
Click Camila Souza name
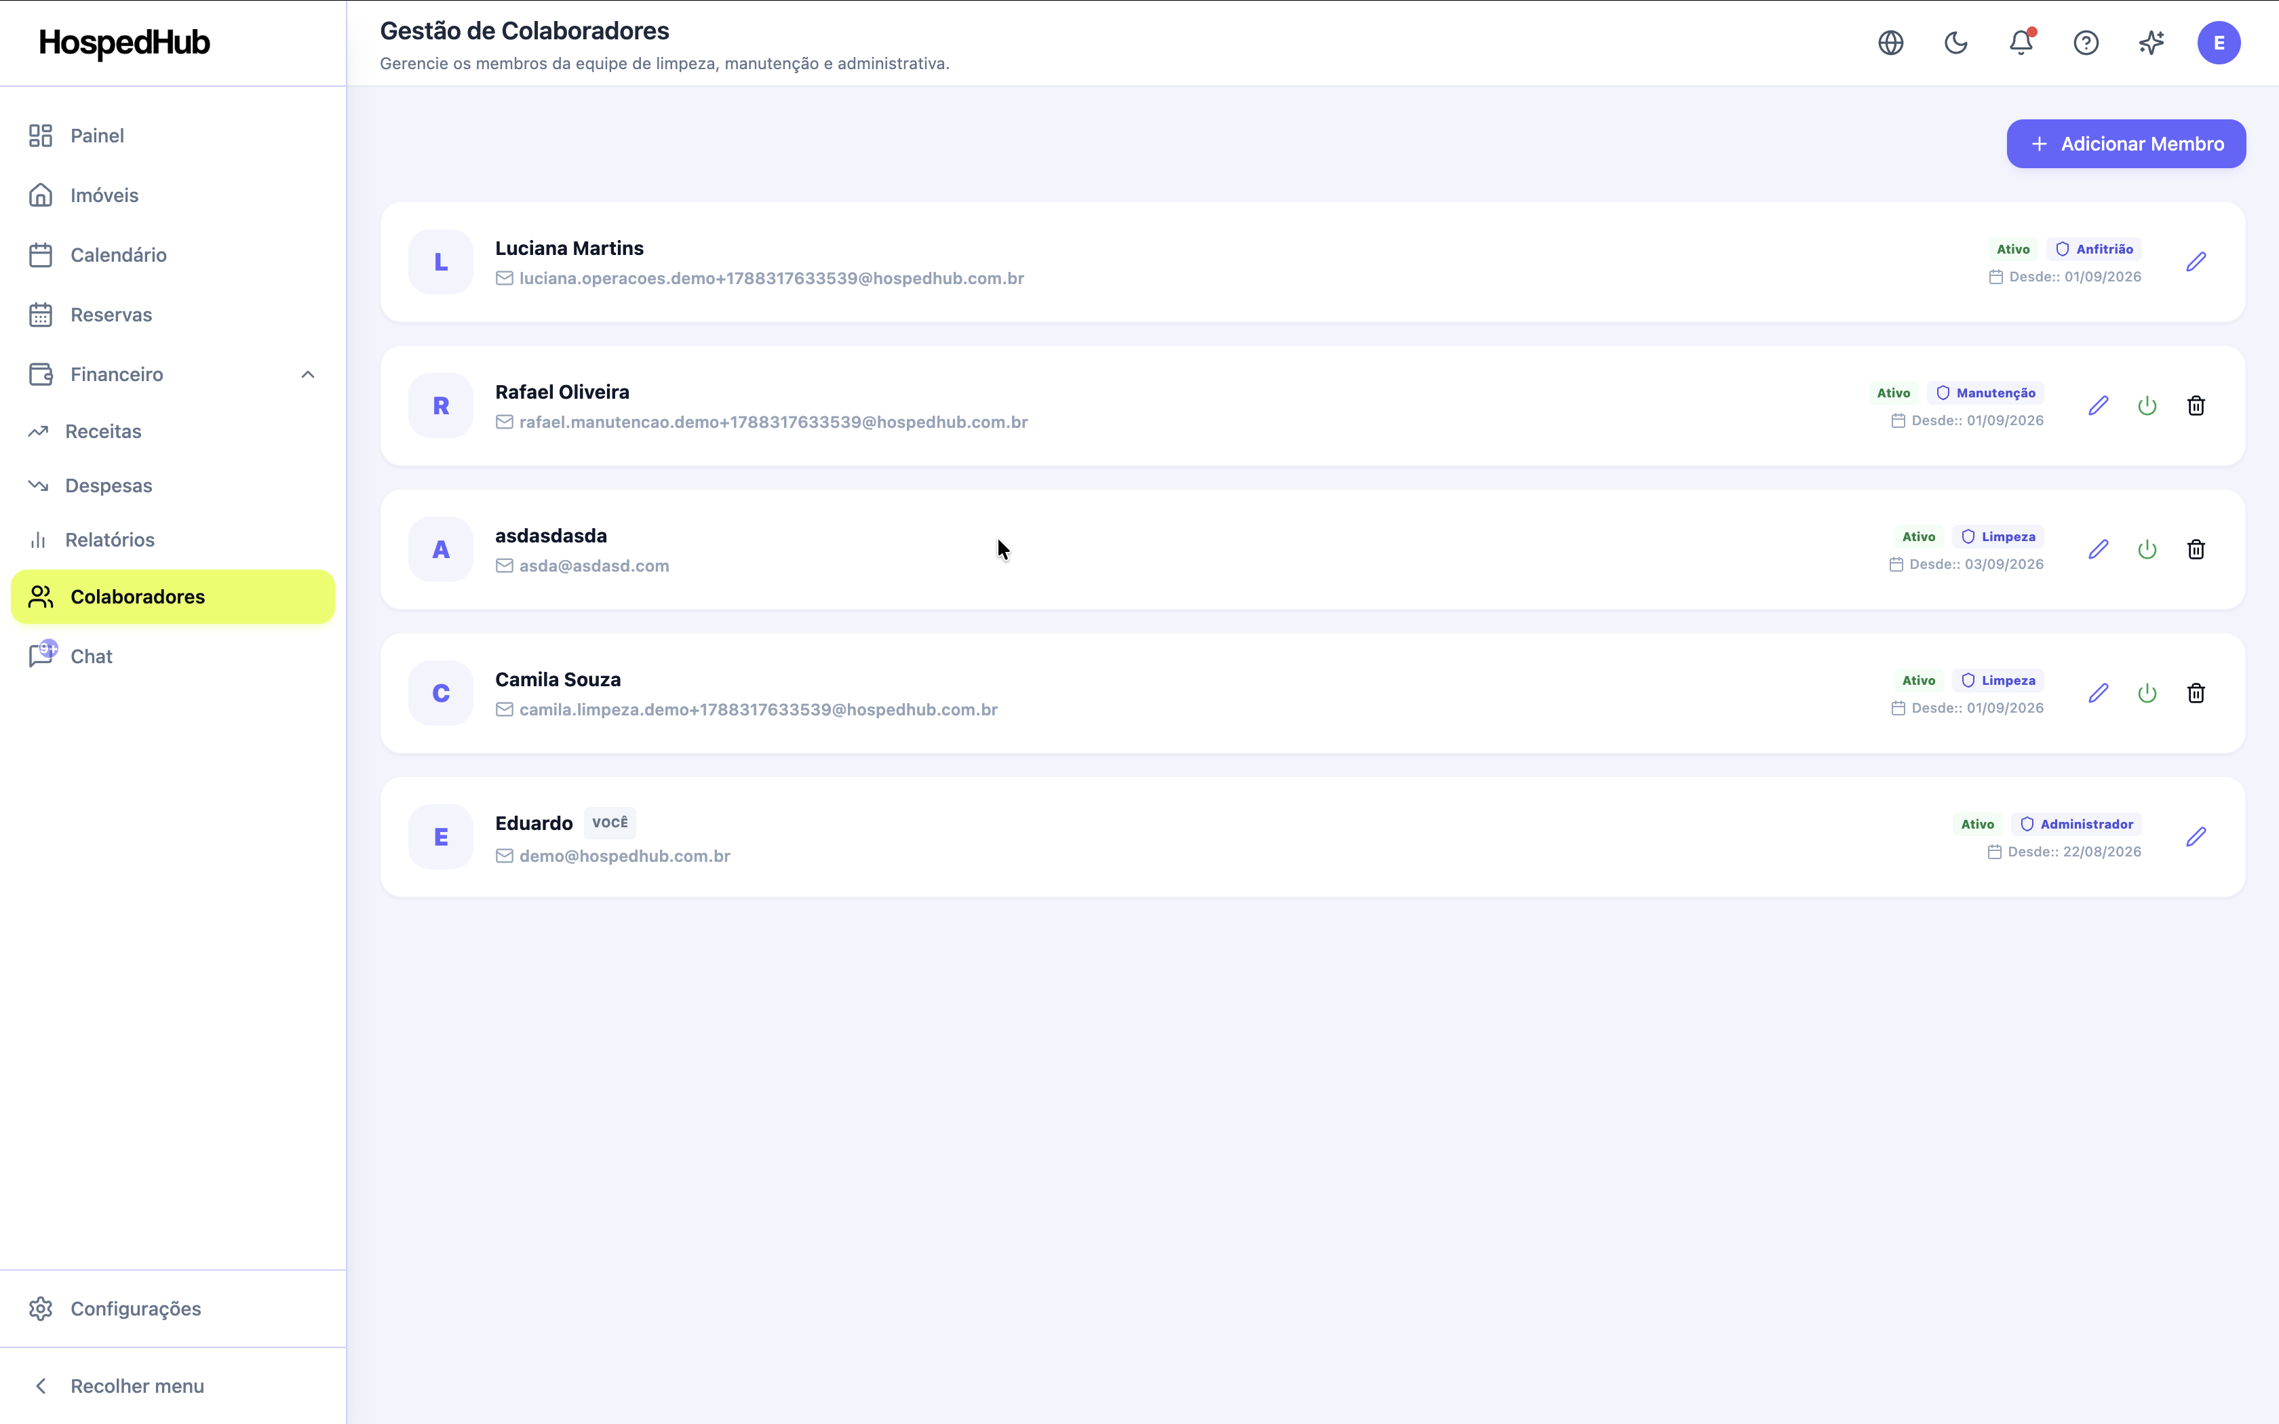(558, 680)
